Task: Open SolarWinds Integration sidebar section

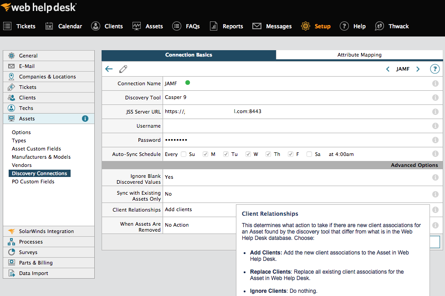Action: coord(49,231)
